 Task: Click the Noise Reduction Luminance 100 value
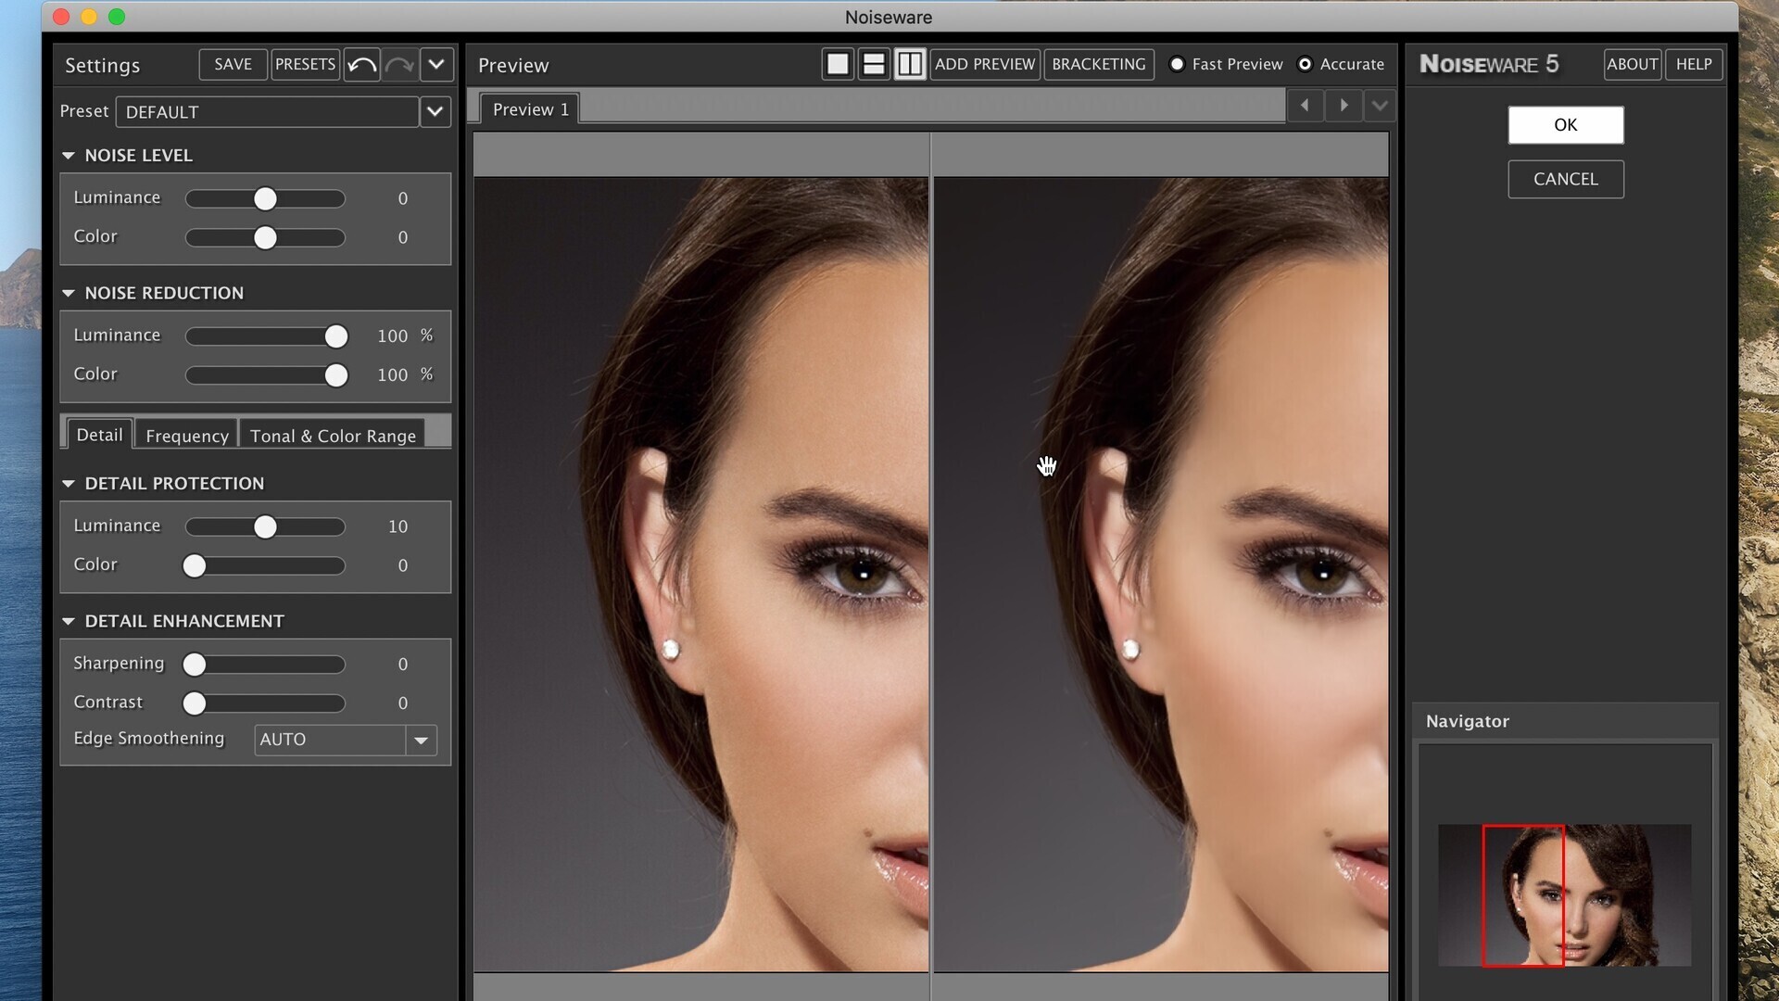click(393, 336)
